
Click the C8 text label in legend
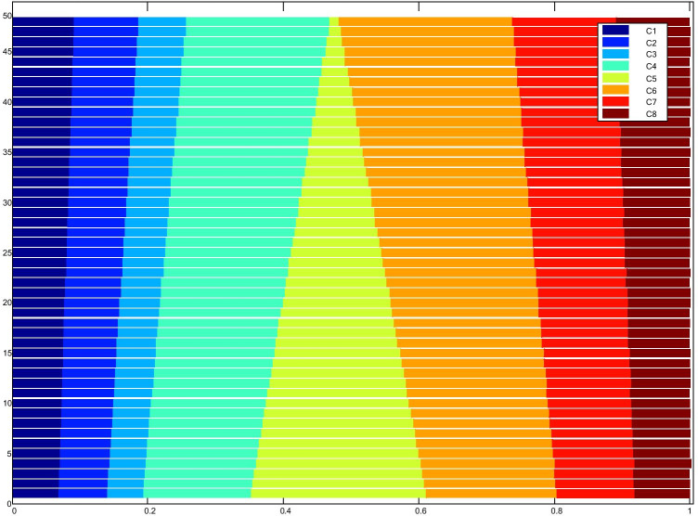(651, 113)
